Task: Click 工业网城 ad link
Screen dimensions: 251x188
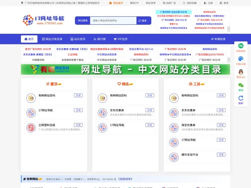Action: 73,55
